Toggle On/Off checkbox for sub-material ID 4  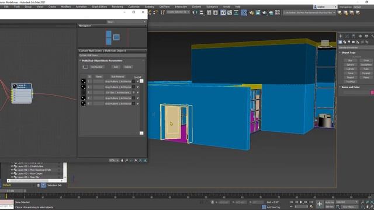(x=138, y=98)
